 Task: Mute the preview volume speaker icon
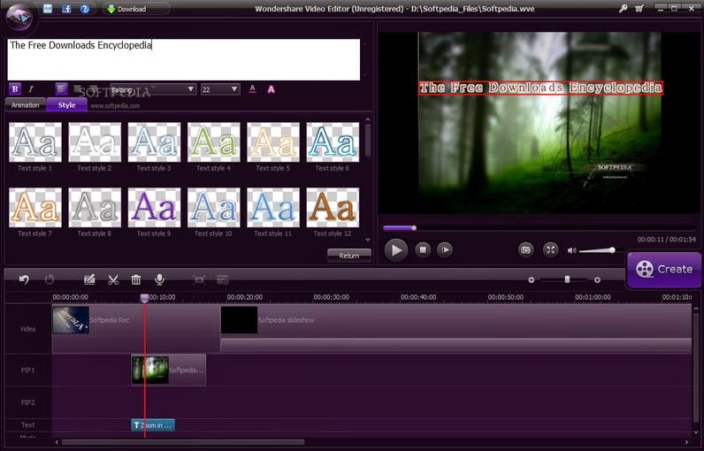click(x=571, y=250)
